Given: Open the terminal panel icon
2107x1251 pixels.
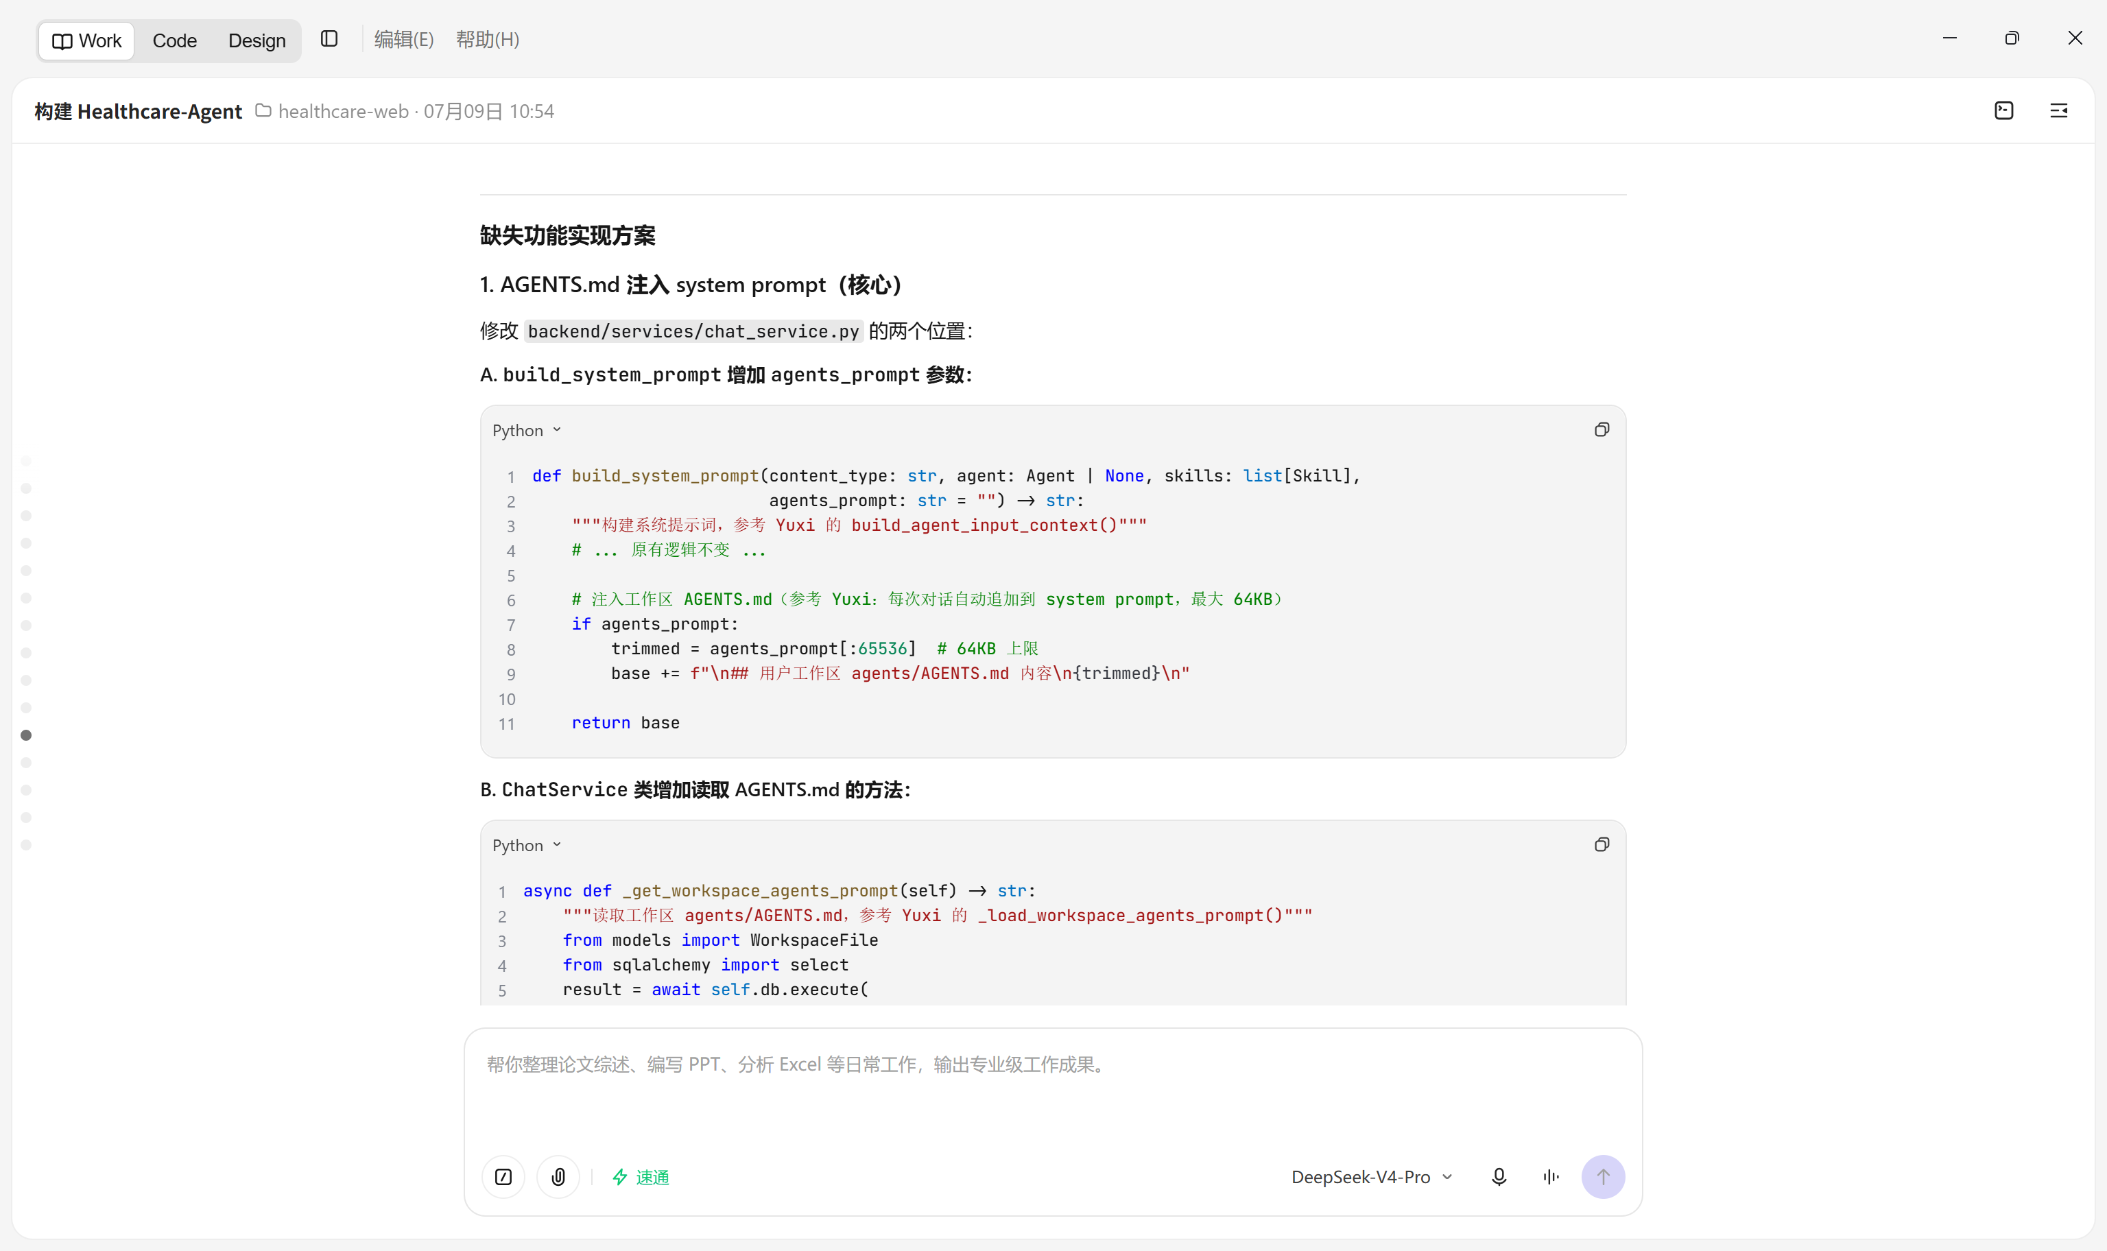Looking at the screenshot, I should pos(2004,110).
